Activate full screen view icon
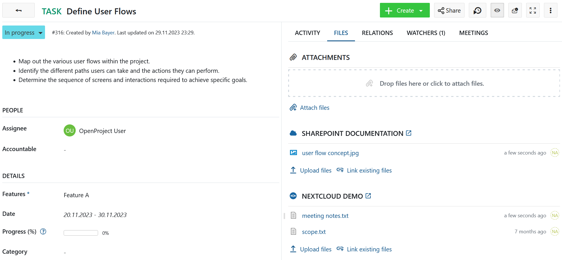The height and width of the screenshot is (260, 562). tap(533, 10)
